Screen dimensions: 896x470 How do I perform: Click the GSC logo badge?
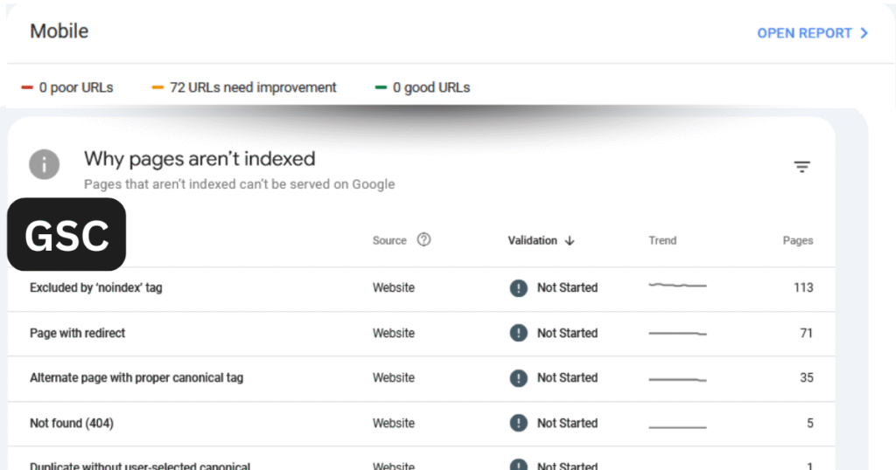[x=66, y=234]
